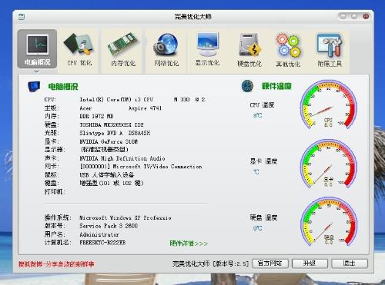Open the 硬盘优化 tab
This screenshot has height=285, width=385.
tap(249, 50)
